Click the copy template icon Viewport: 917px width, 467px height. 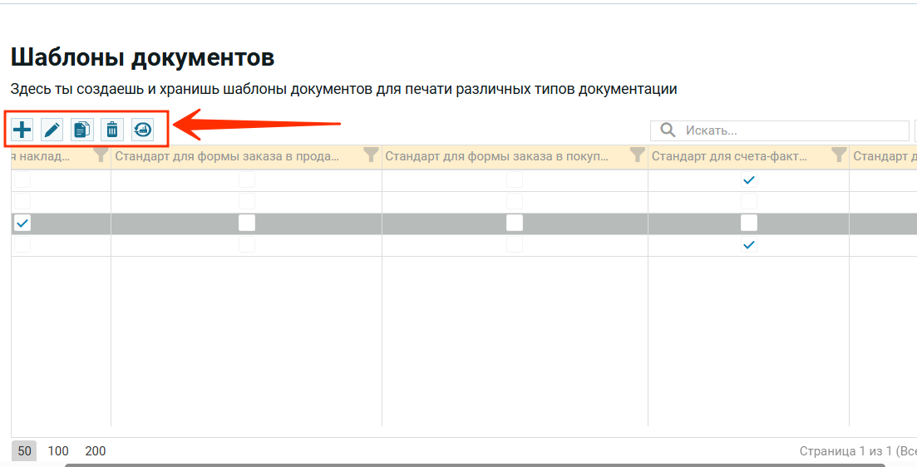[82, 129]
